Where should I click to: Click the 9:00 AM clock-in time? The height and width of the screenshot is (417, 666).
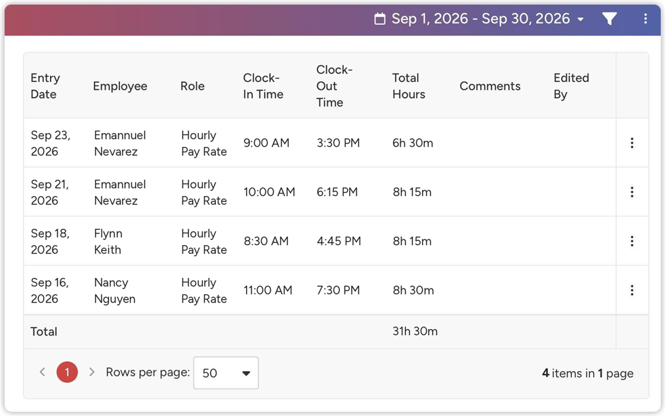266,143
